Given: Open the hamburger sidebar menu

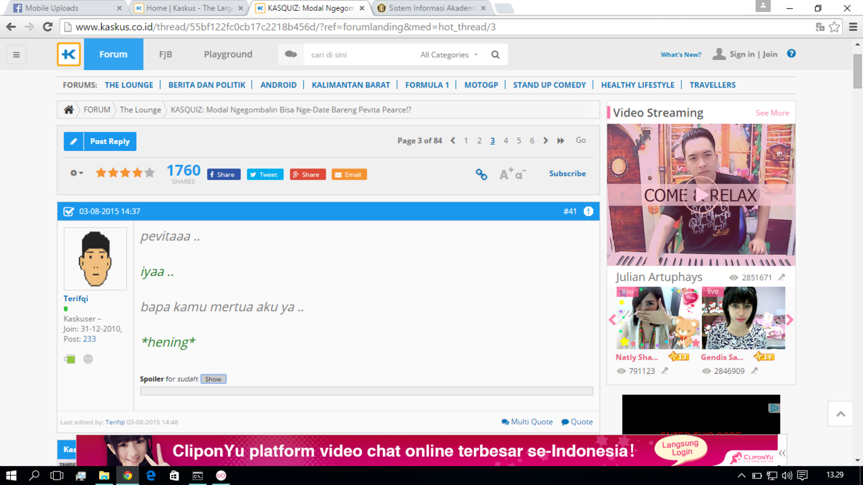Looking at the screenshot, I should tap(16, 55).
